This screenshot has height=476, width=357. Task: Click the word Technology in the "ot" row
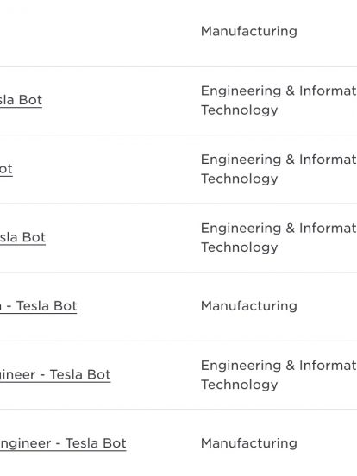pyautogui.click(x=240, y=178)
